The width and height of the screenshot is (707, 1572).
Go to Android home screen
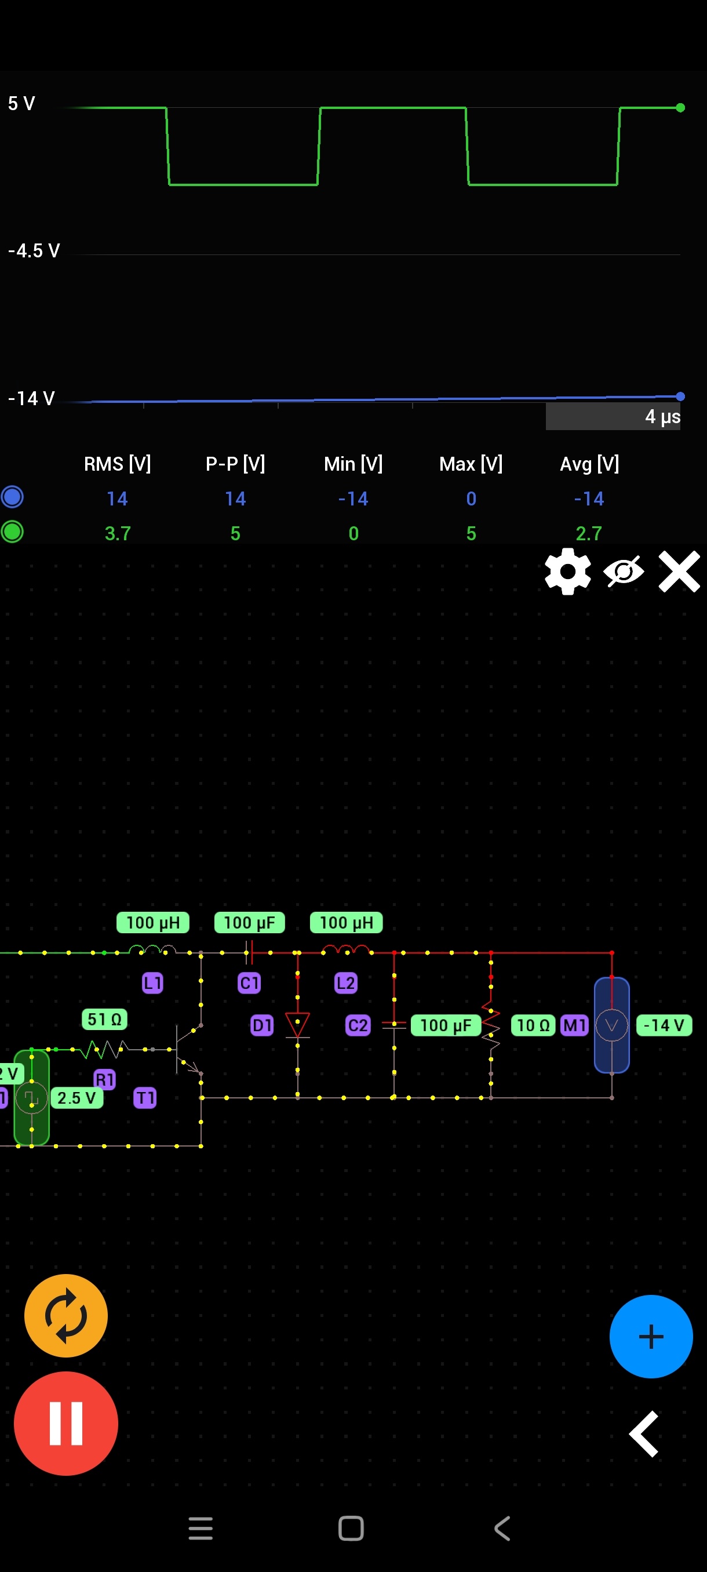351,1528
